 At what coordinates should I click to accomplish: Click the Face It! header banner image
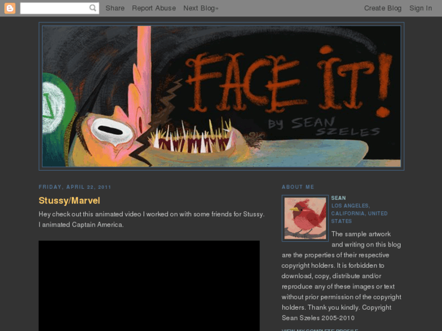click(x=221, y=97)
